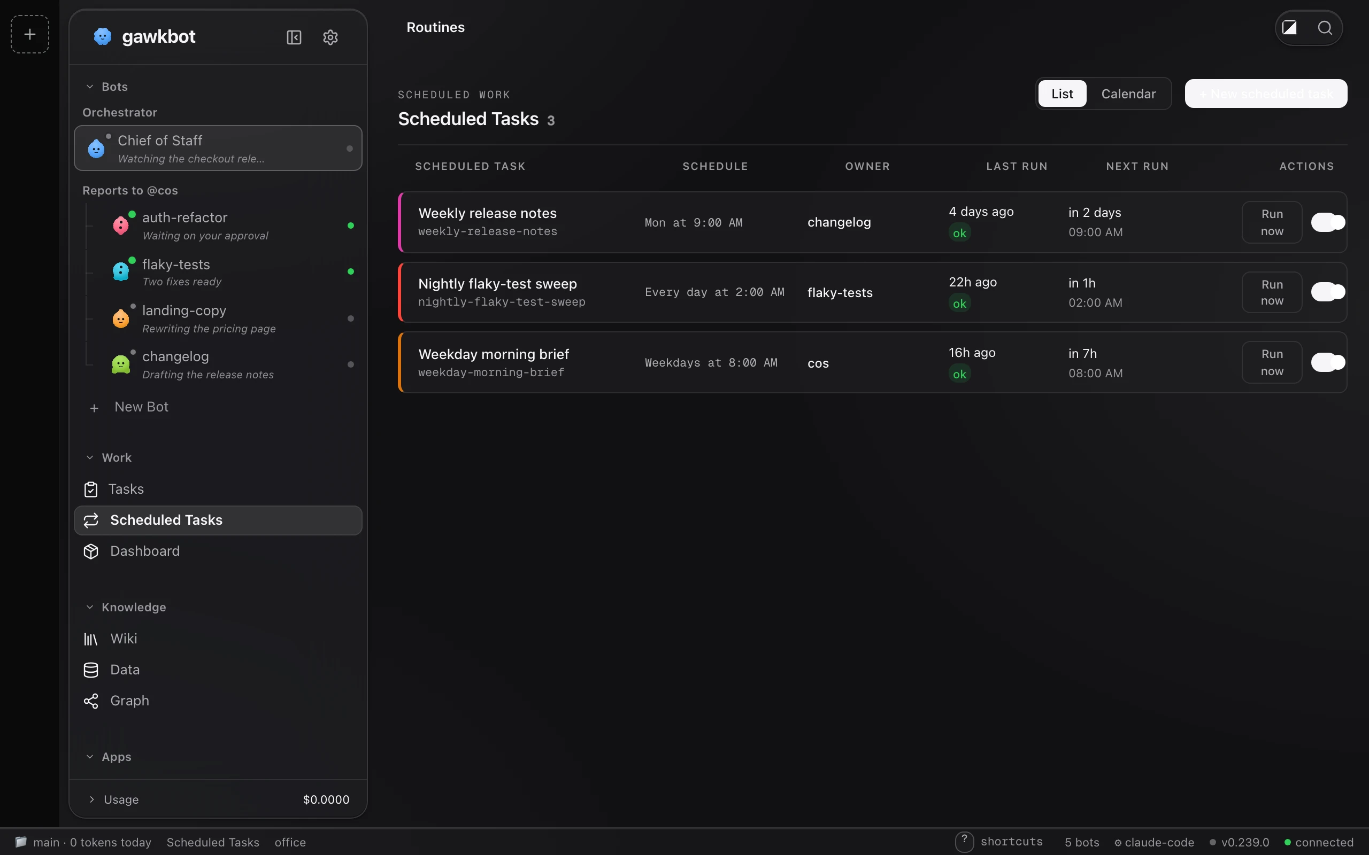This screenshot has width=1369, height=855.
Task: Click the Scheduled Tasks repeat icon
Action: pyautogui.click(x=91, y=520)
